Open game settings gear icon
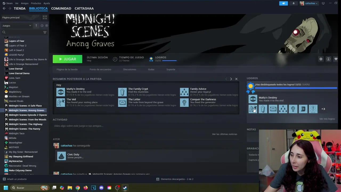The image size is (341, 192). [x=321, y=59]
